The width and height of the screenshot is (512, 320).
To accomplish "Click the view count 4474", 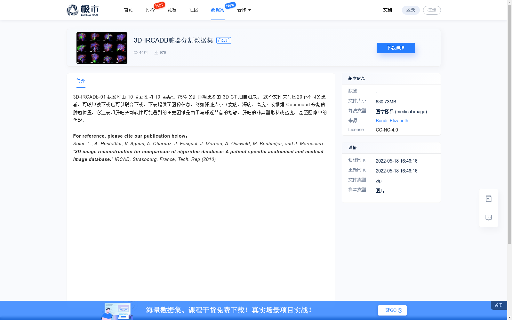I will [x=143, y=52].
